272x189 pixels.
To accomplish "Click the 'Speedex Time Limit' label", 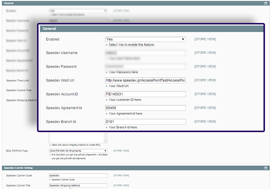I will pyautogui.click(x=17, y=80).
